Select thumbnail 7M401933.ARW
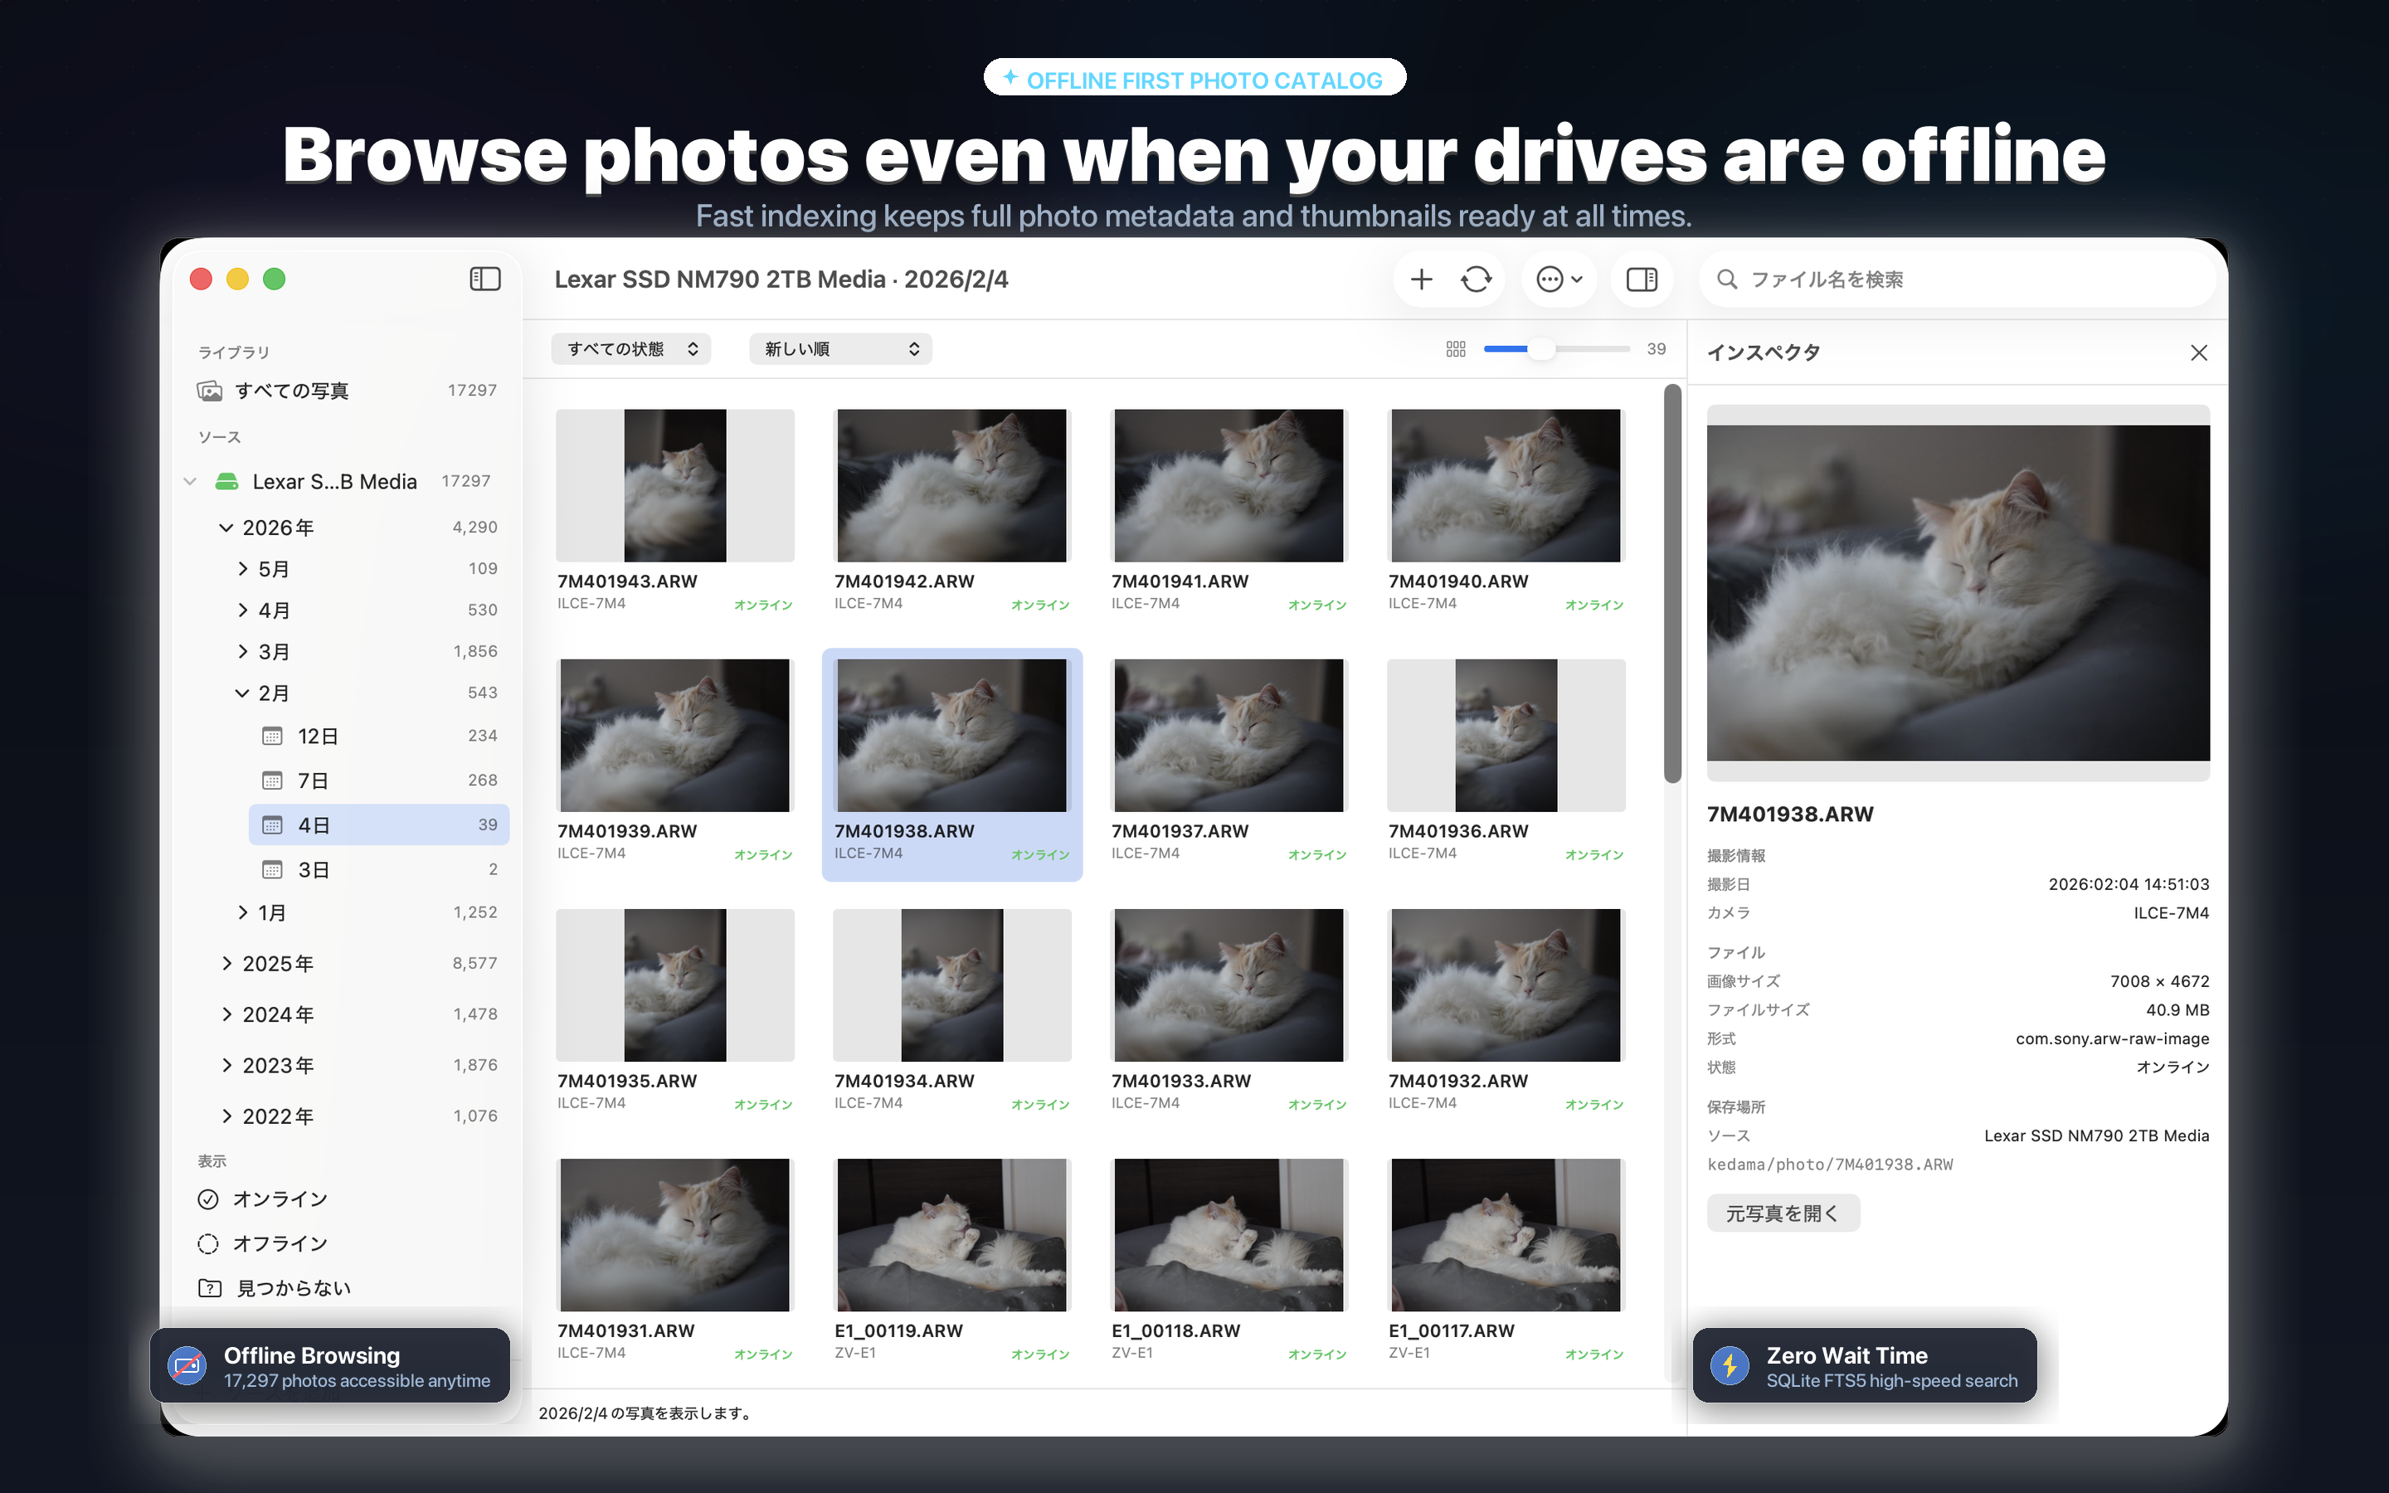 [x=1229, y=985]
